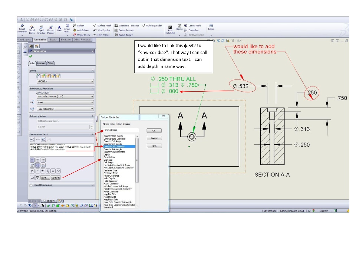Screen dimensions: 356x275
Task: Open tolerance type dropdown showing None
Action: tap(65, 102)
